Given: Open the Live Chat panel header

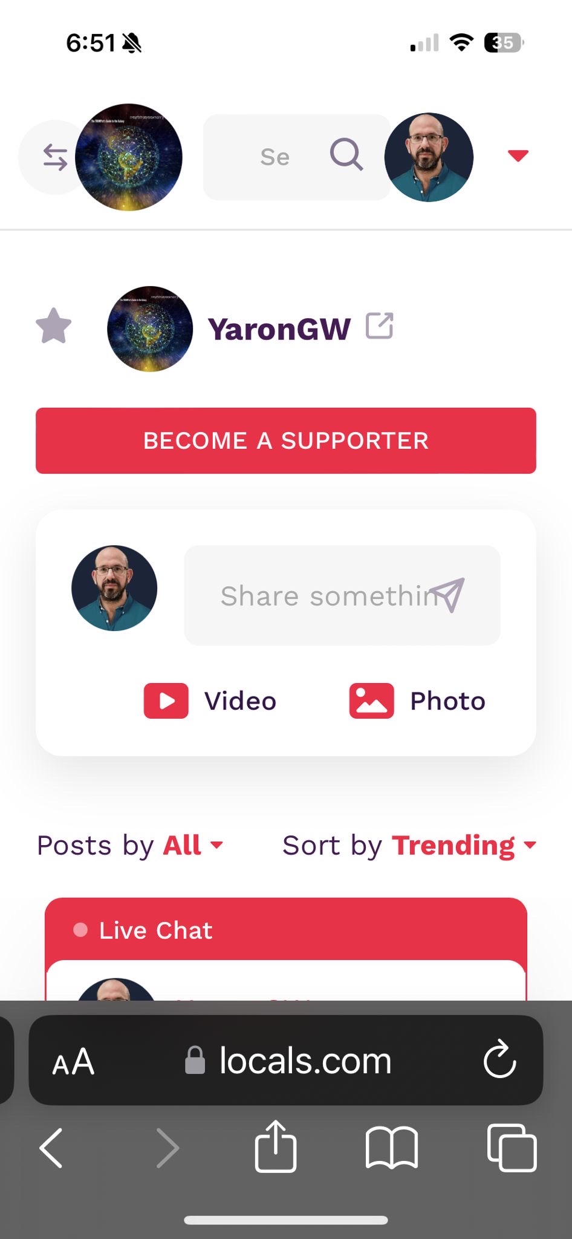Looking at the screenshot, I should pyautogui.click(x=286, y=930).
